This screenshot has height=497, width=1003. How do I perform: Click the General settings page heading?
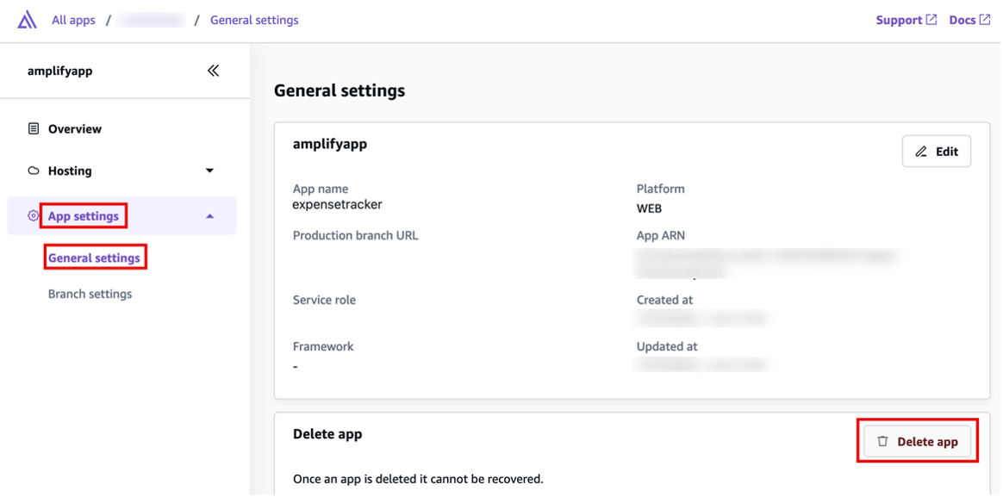coord(340,90)
